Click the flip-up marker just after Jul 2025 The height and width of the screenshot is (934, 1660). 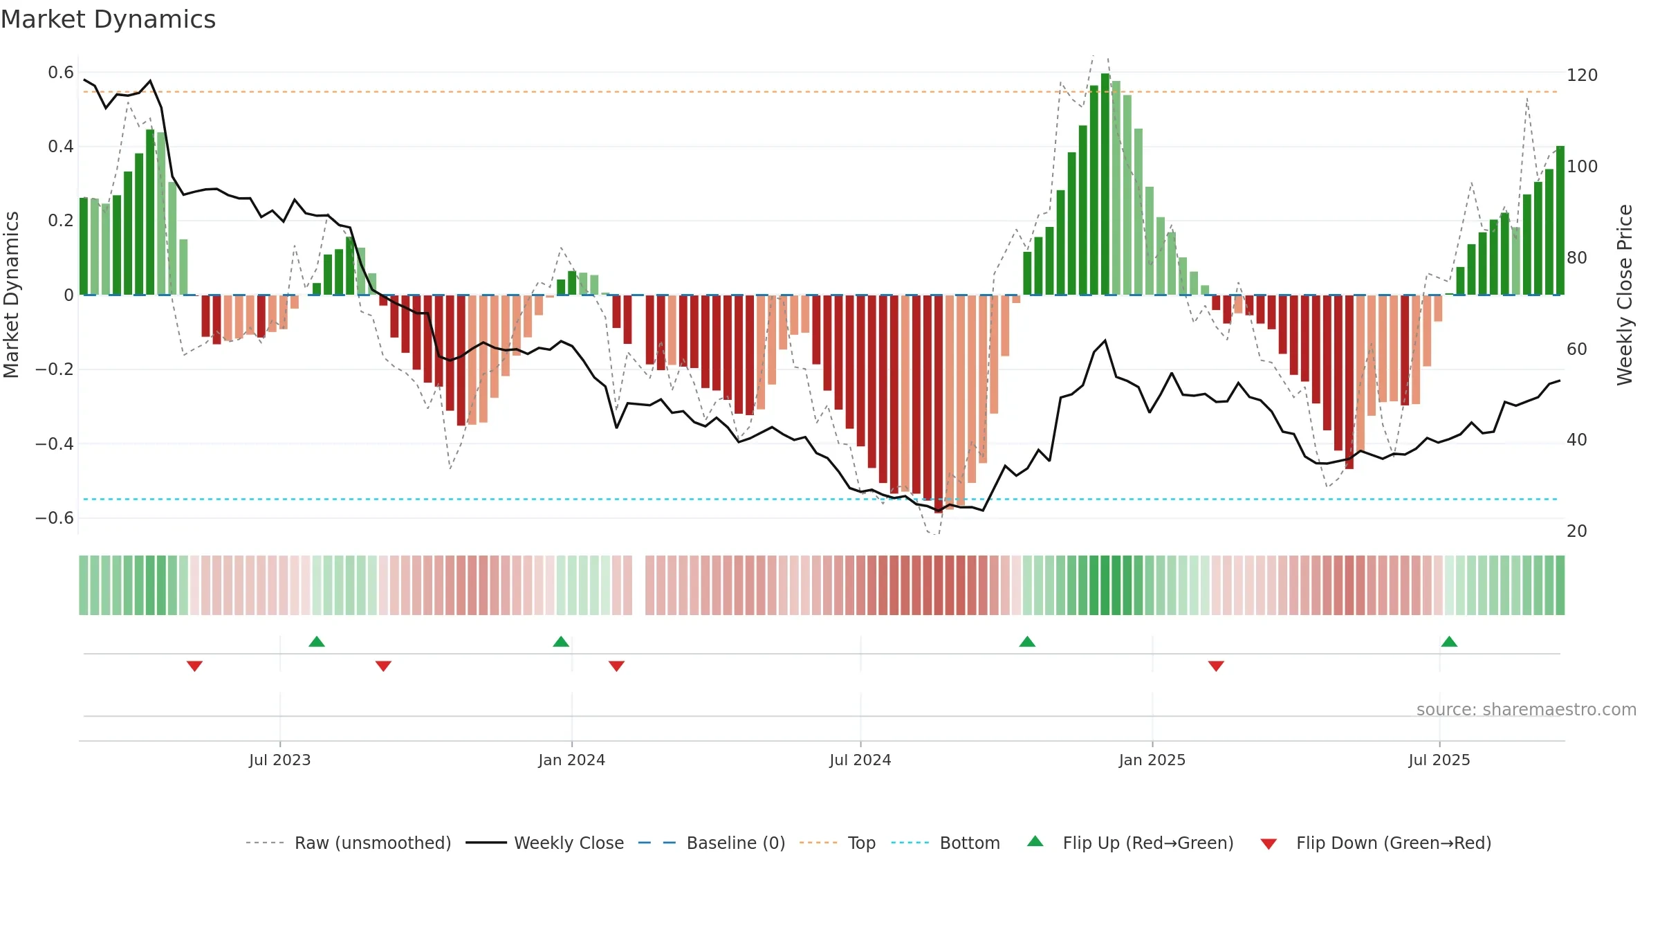tap(1449, 641)
